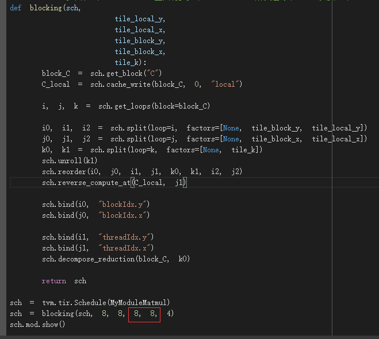Click tile_local_y] in the i split factors
Viewport: 379px width, 339px height.
coord(338,128)
